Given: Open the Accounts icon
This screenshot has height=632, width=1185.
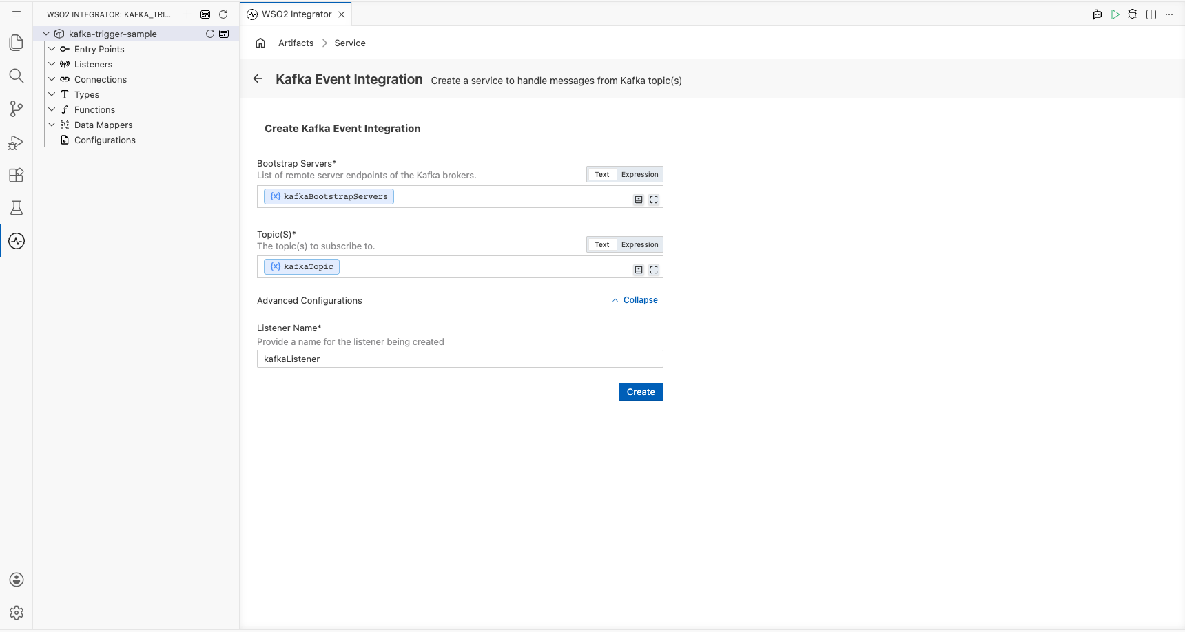Looking at the screenshot, I should [x=17, y=580].
